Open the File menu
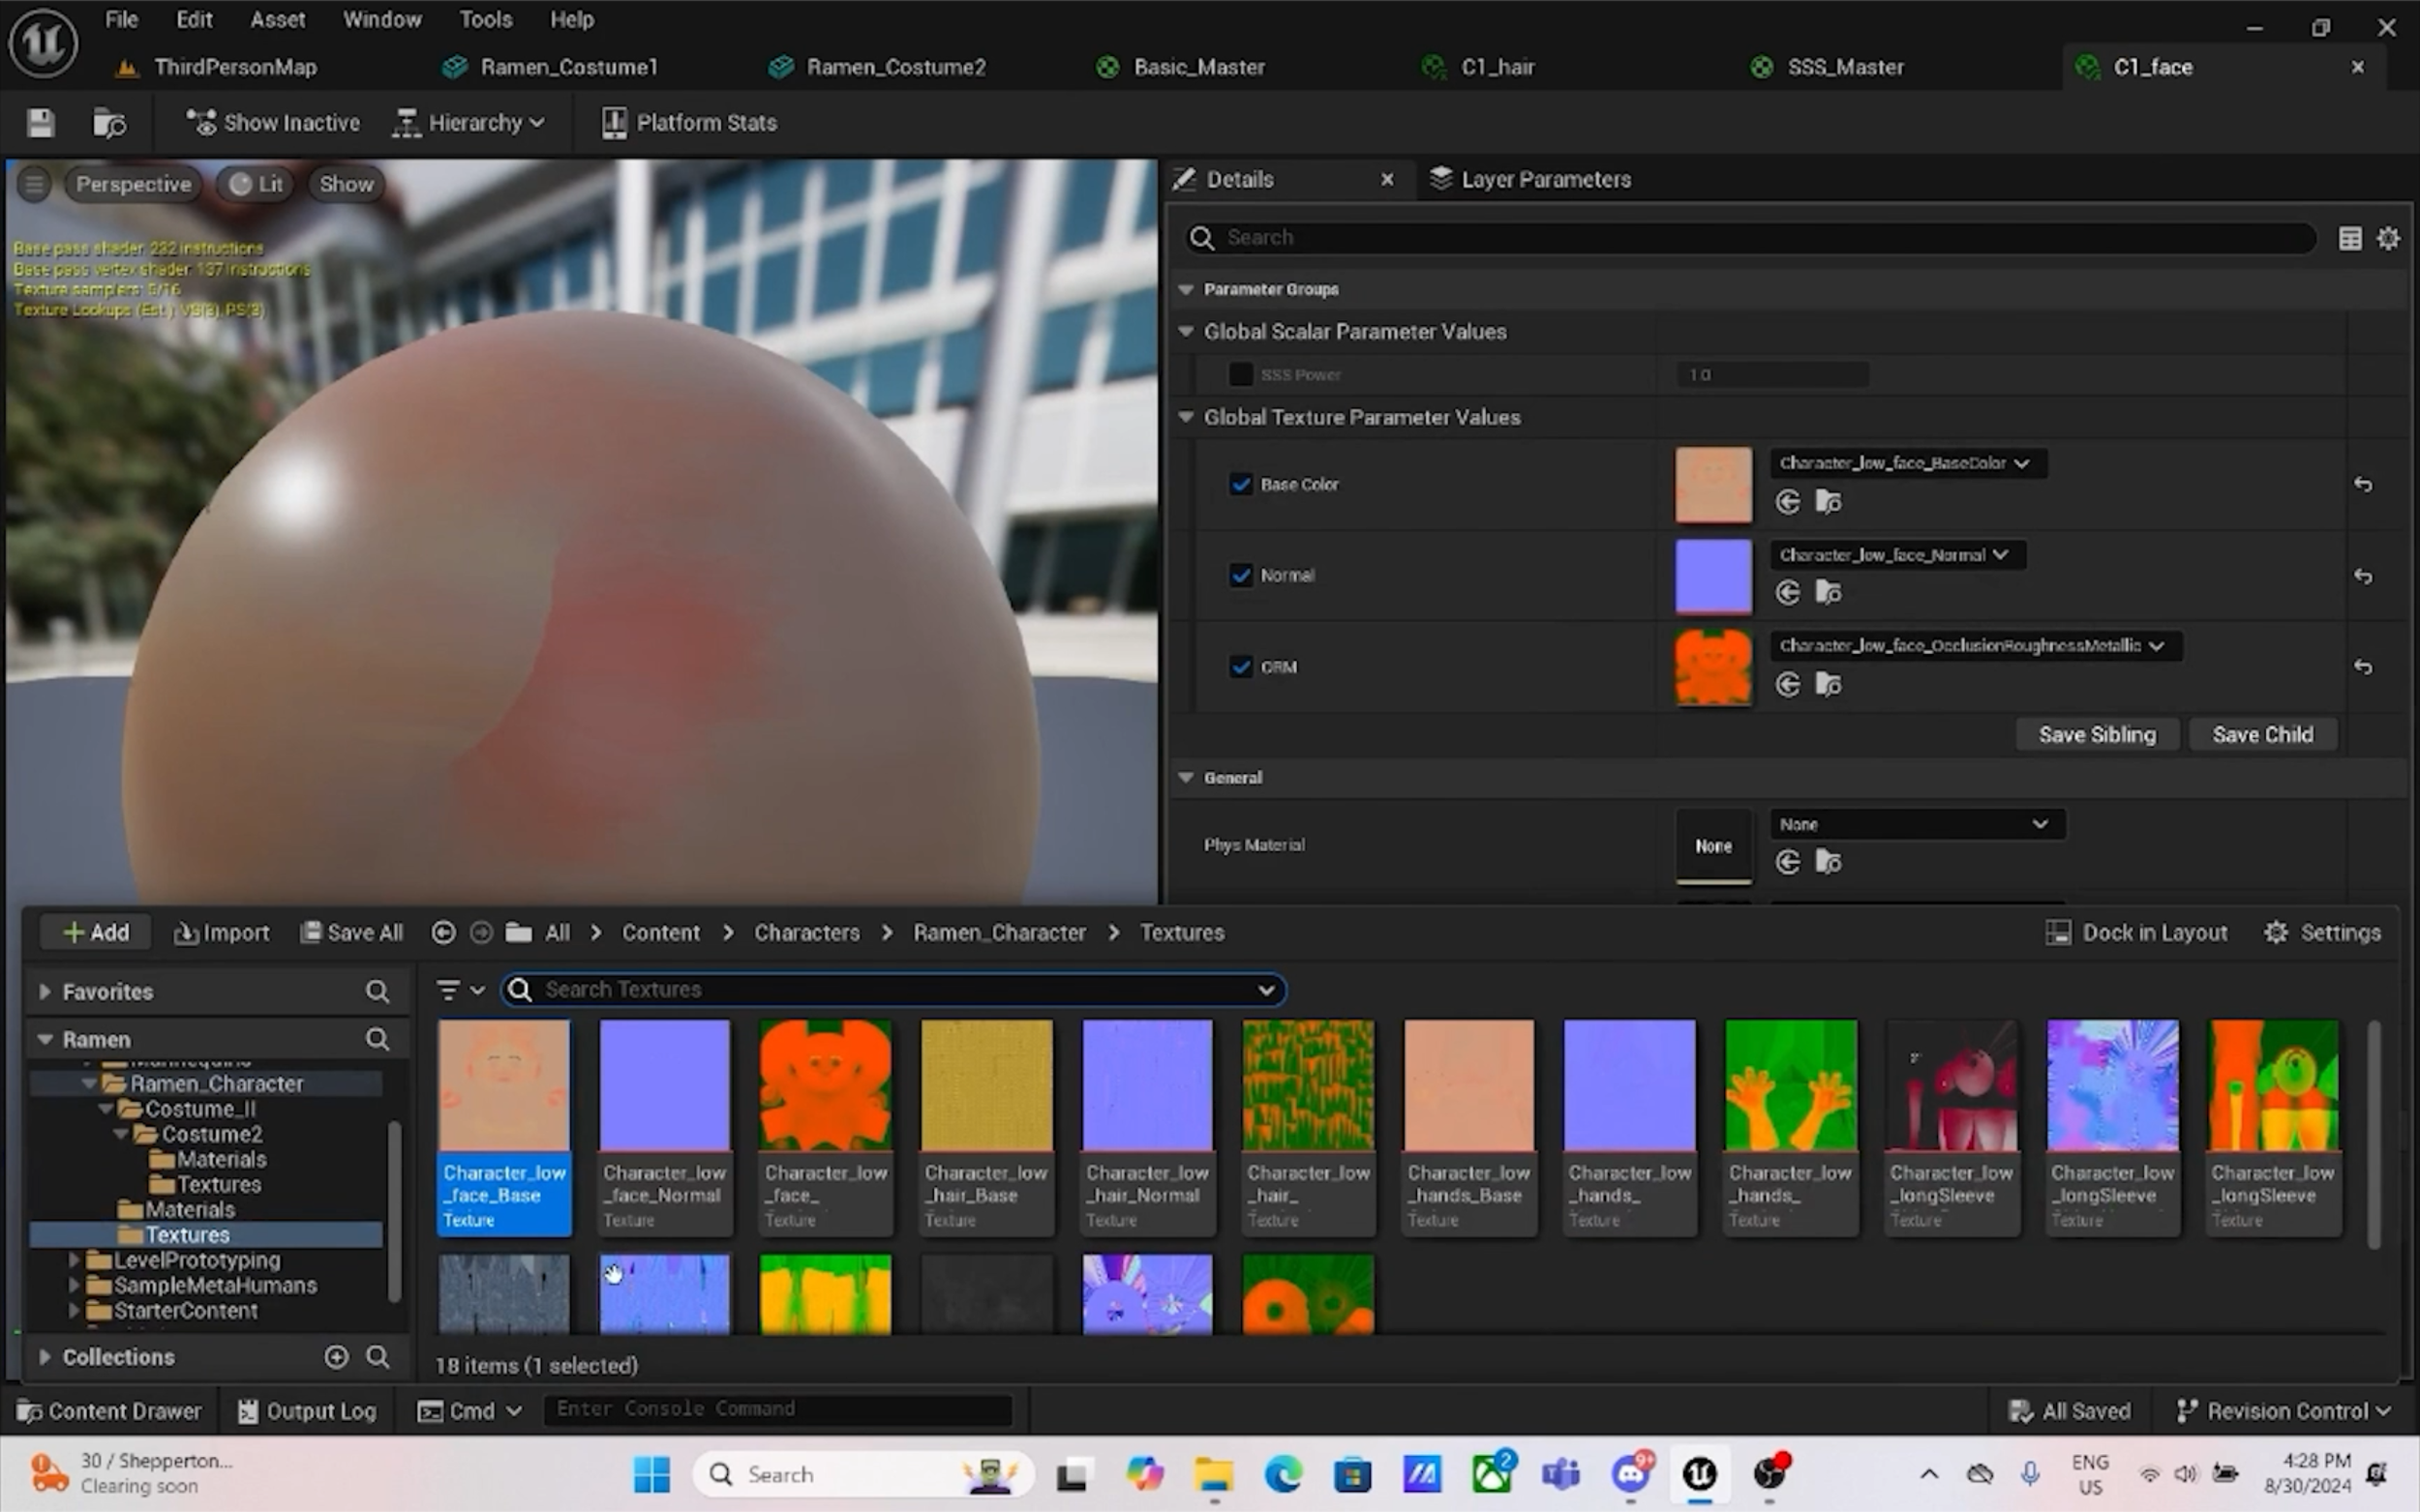This screenshot has height=1512, width=2420. 121,19
